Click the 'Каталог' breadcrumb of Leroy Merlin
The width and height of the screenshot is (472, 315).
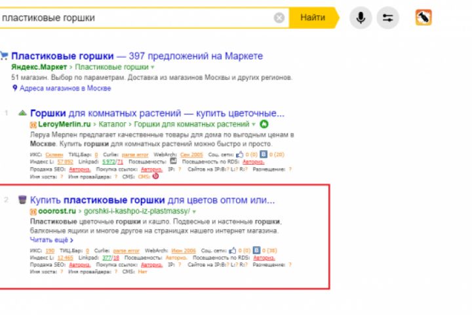[112, 124]
